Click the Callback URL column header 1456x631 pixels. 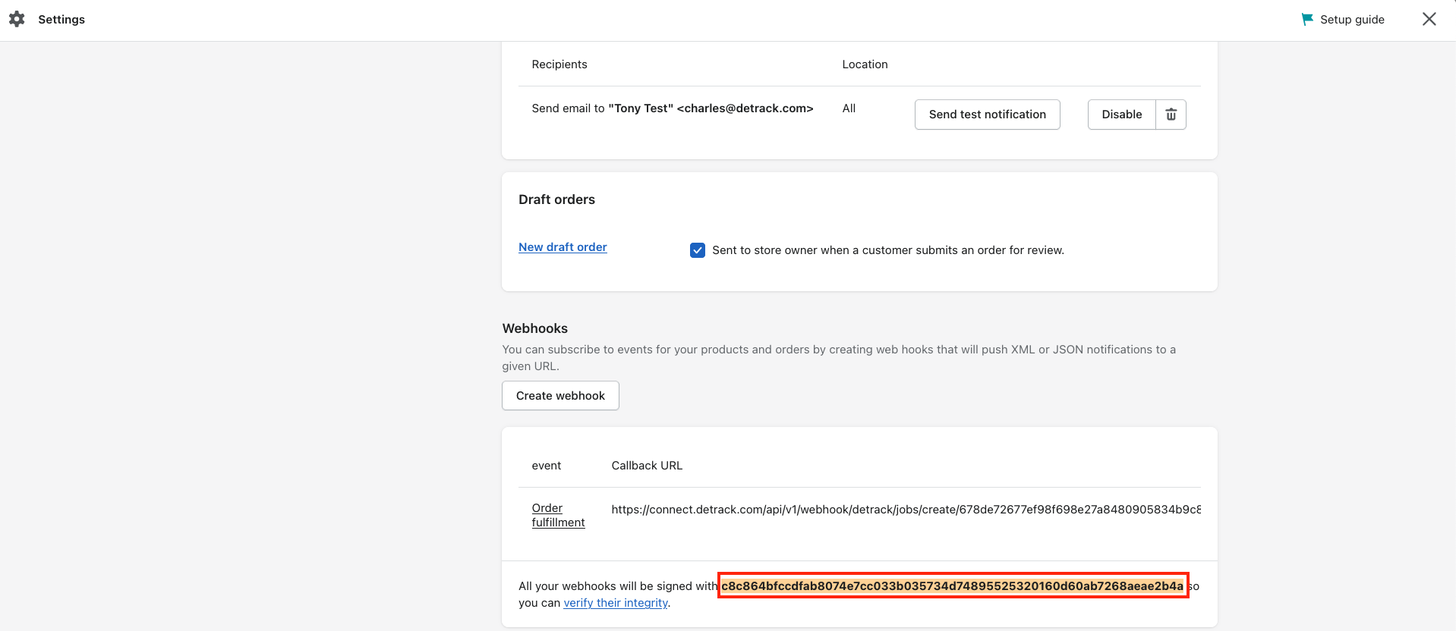[647, 466]
